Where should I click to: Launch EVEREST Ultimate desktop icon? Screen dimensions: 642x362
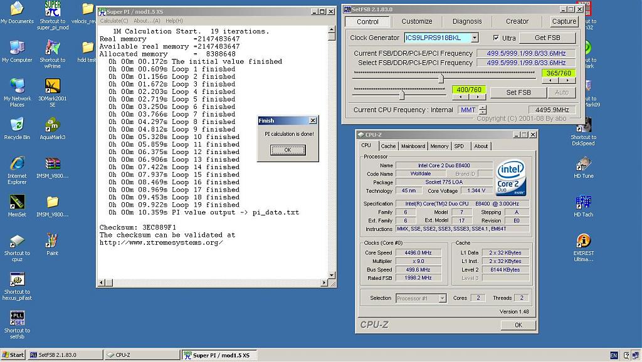tap(584, 247)
